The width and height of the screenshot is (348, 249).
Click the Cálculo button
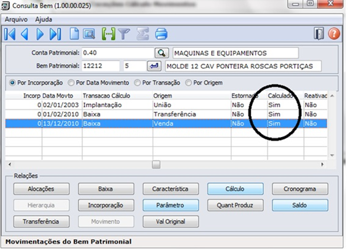[235, 189]
